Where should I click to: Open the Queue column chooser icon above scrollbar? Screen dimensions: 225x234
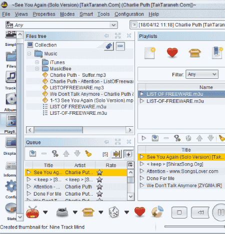[130, 165]
